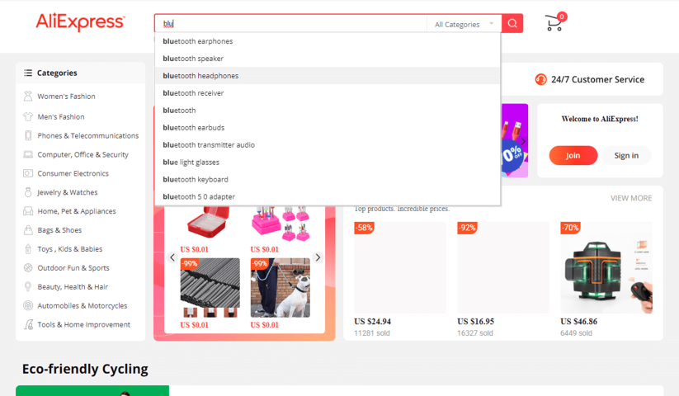Click the Outdoor Fun & Sports ball icon

coord(28,268)
